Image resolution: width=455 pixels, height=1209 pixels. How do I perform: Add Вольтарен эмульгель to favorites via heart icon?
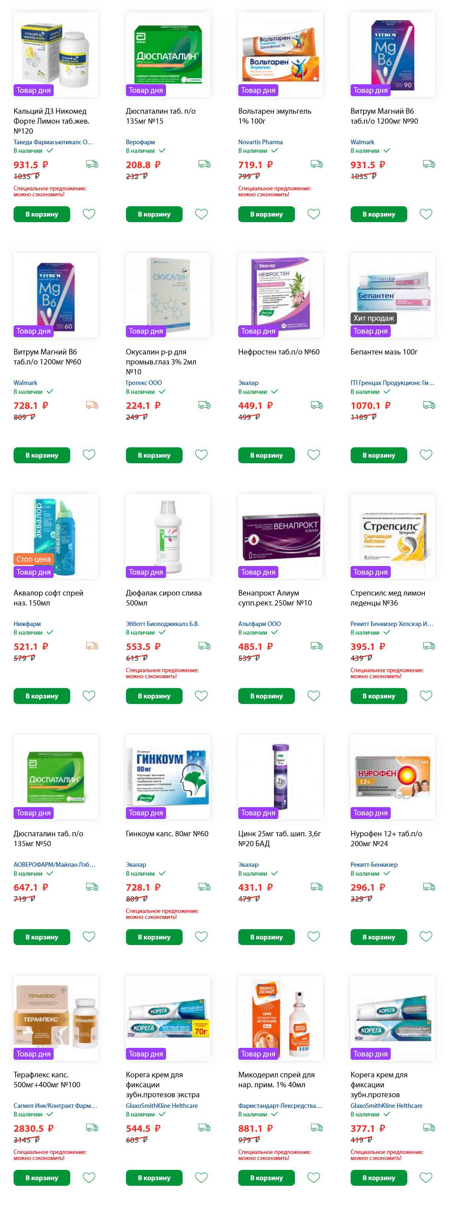point(313,214)
